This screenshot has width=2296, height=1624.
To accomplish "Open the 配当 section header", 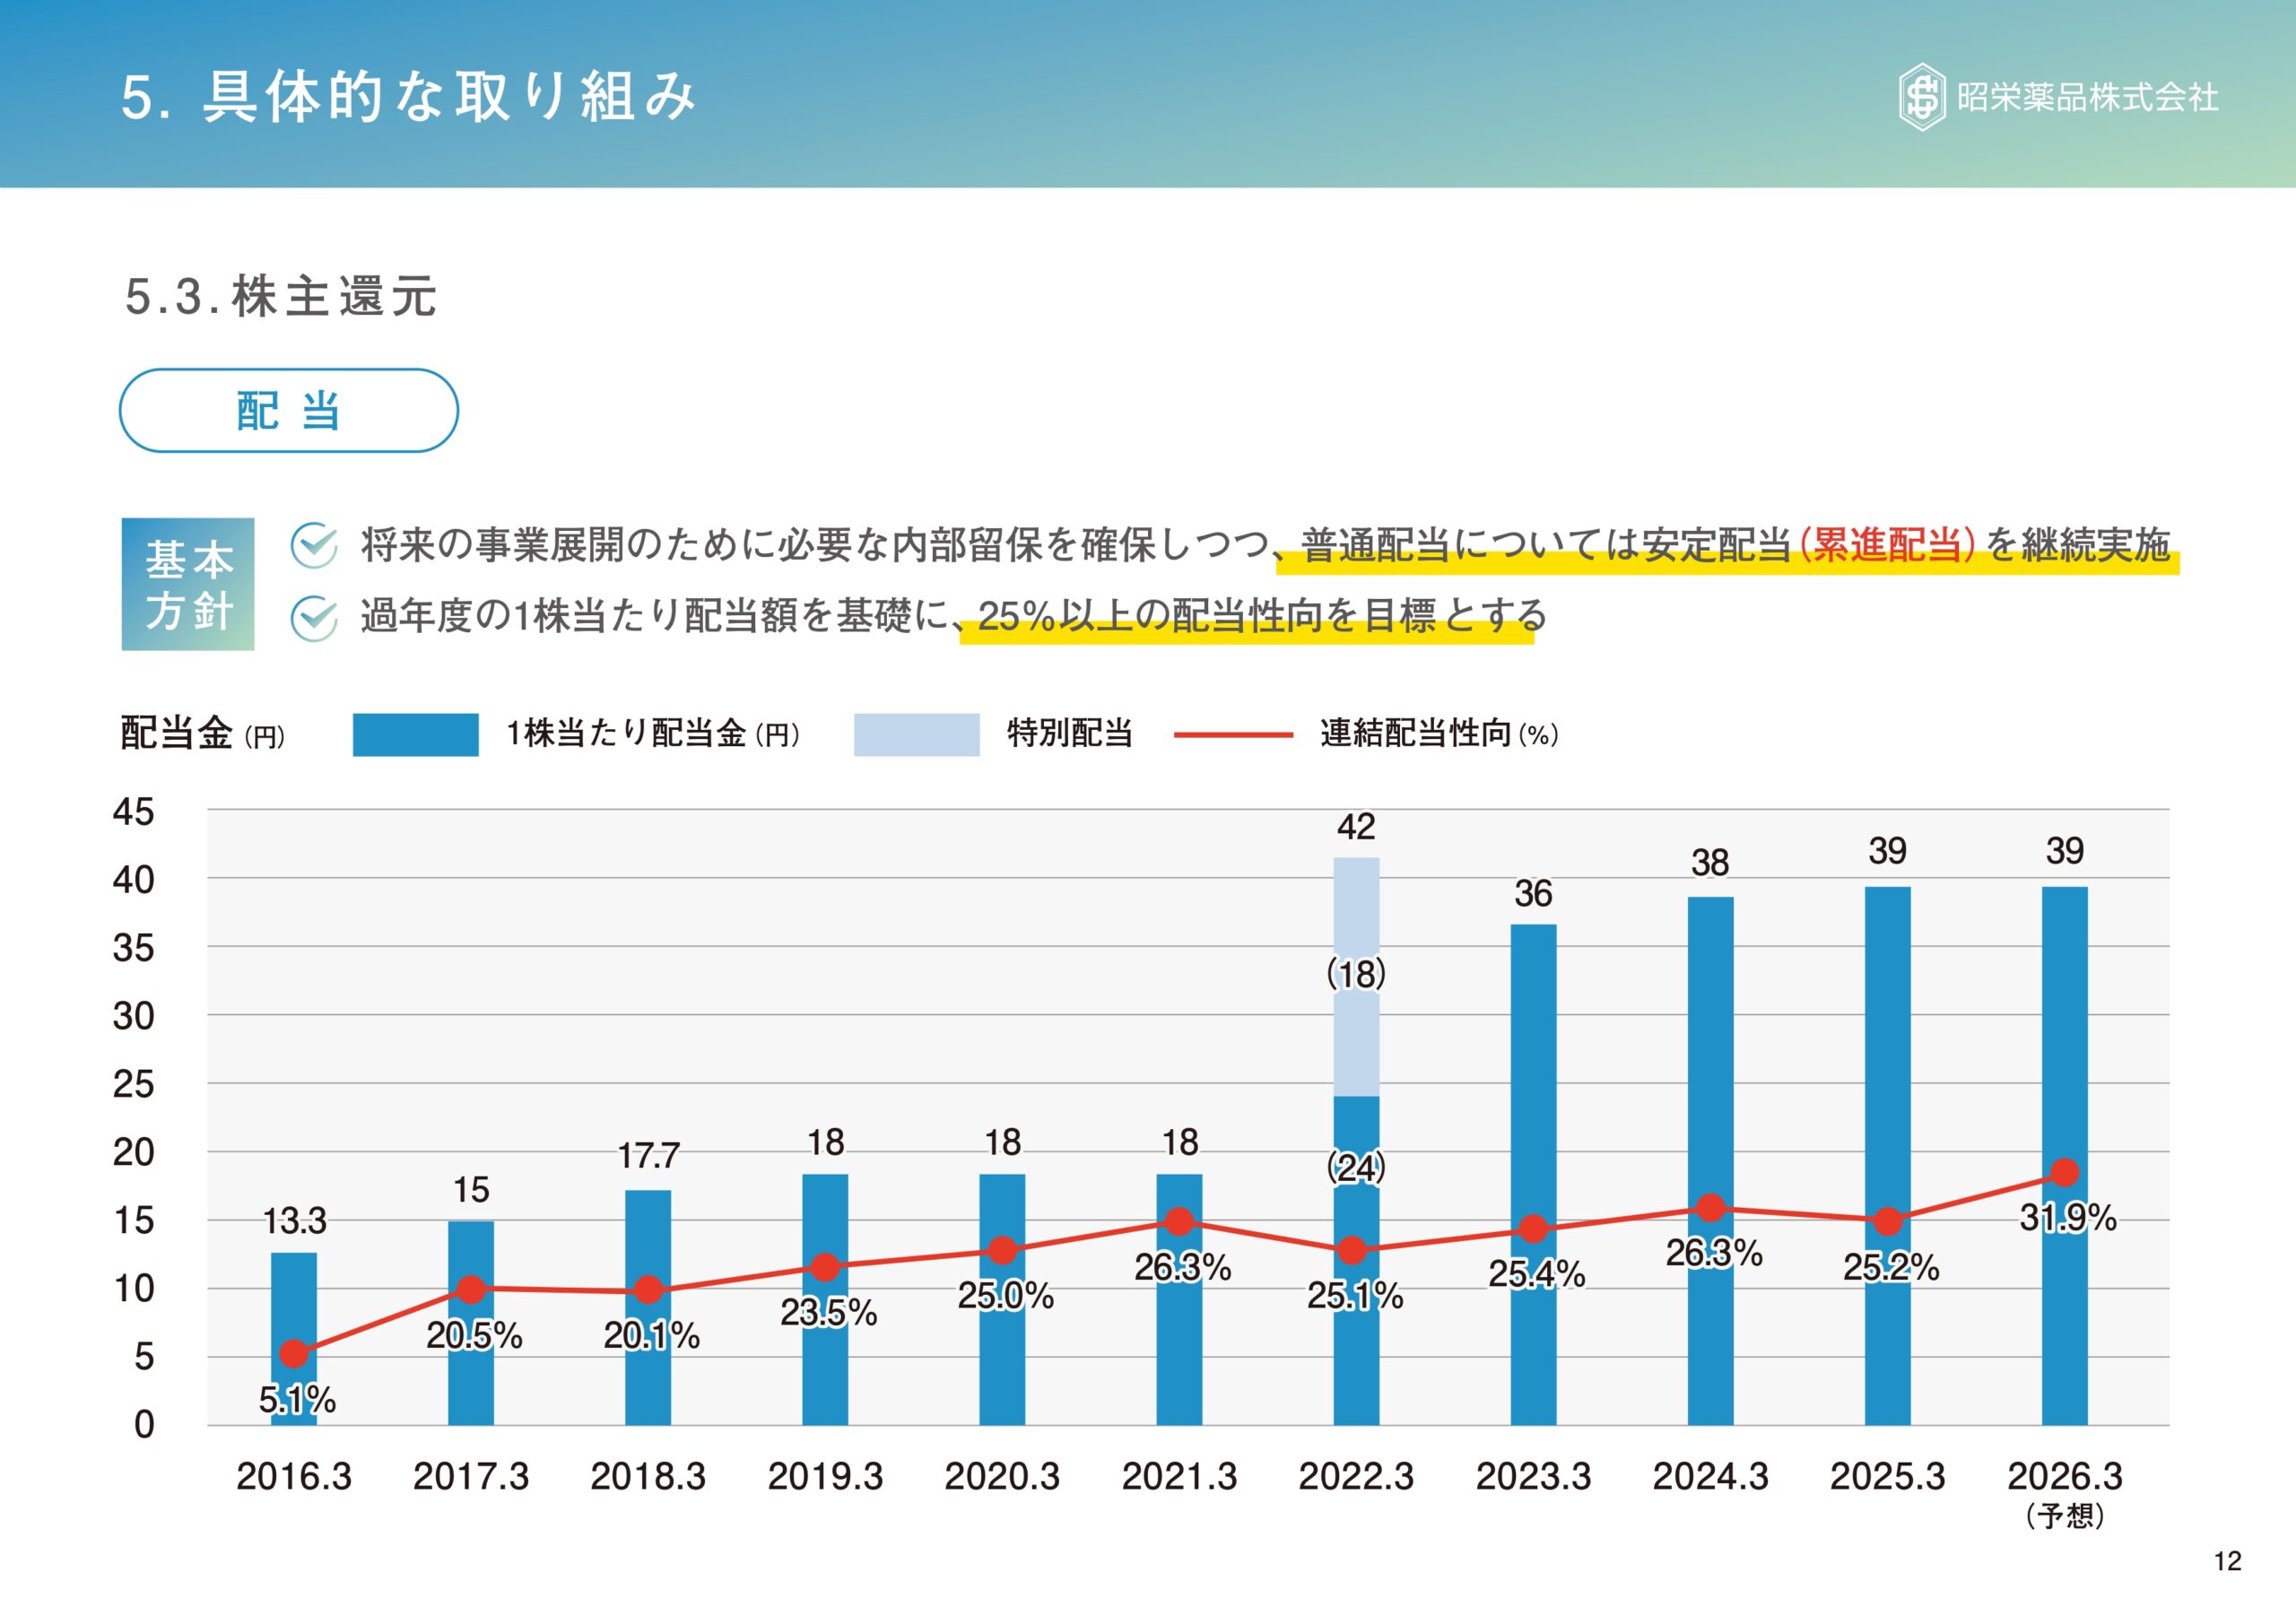I will click(x=288, y=410).
